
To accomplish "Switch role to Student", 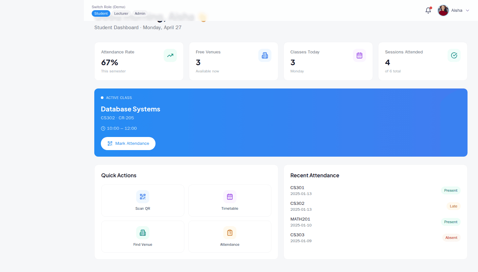I will coord(101,13).
